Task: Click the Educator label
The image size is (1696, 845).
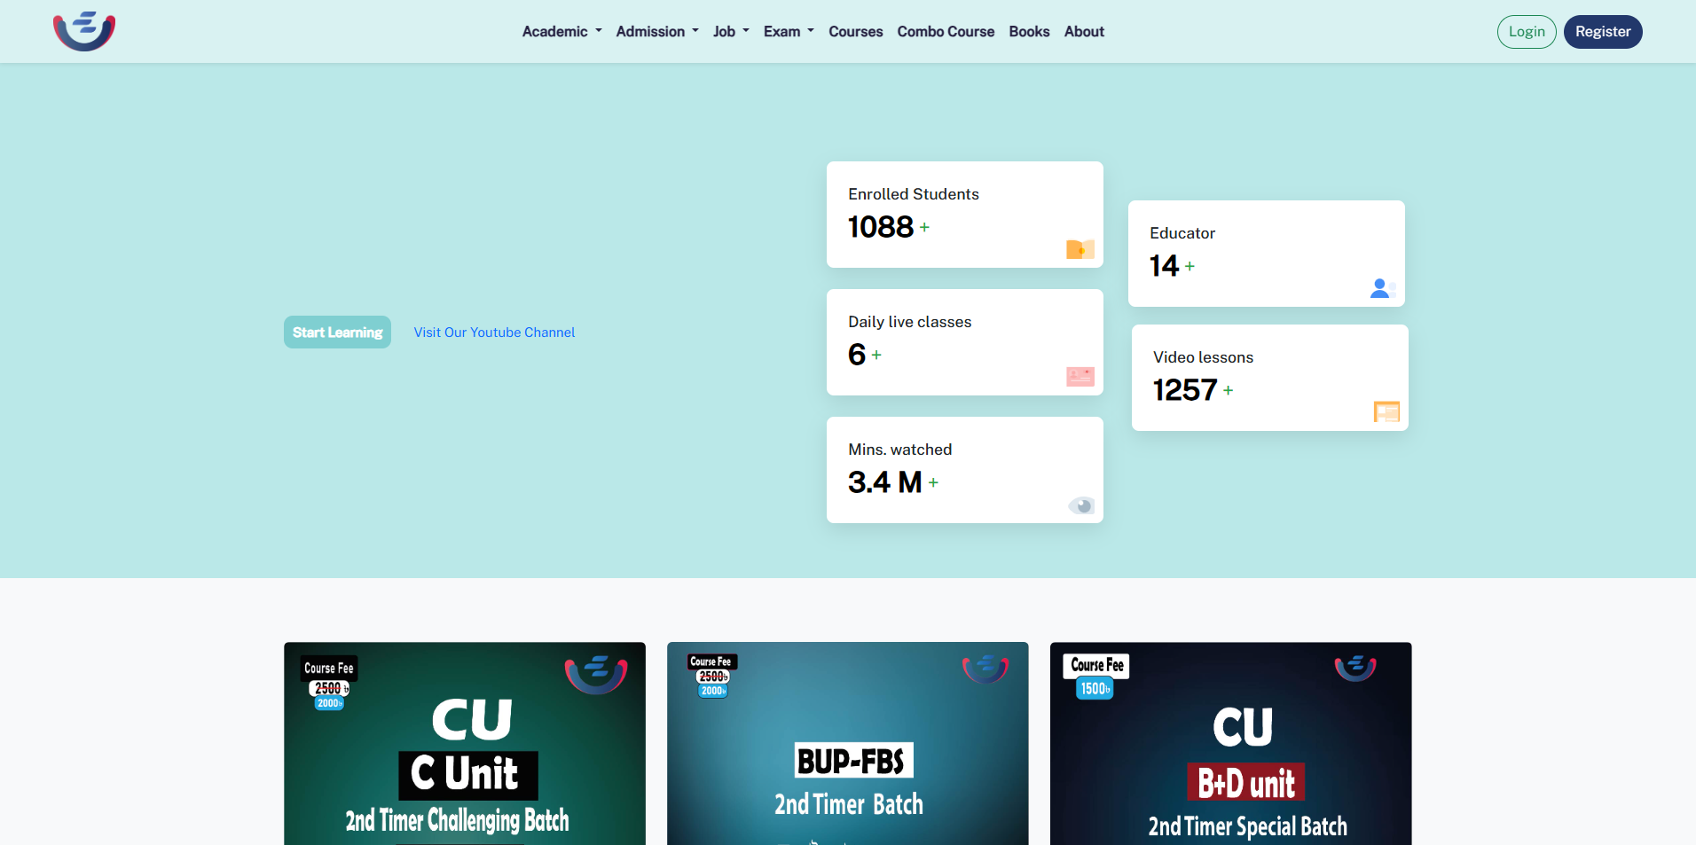Action: 1182,233
